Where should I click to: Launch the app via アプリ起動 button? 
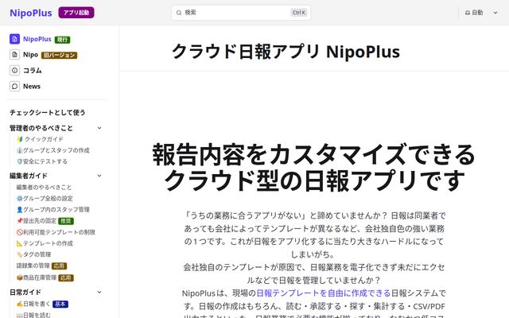click(76, 13)
